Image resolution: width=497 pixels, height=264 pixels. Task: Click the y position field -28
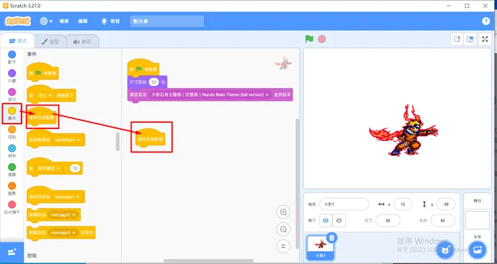(x=446, y=204)
